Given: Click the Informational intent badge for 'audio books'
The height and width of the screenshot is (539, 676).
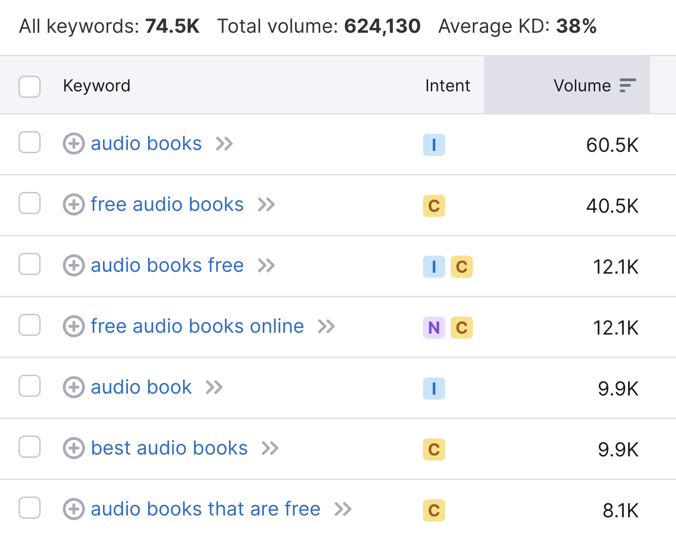Looking at the screenshot, I should [x=434, y=145].
